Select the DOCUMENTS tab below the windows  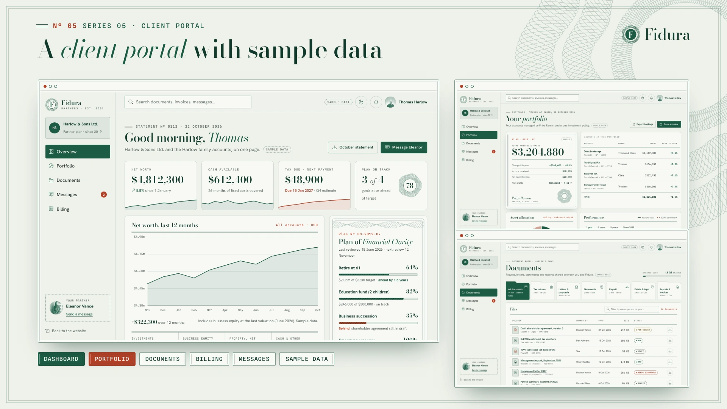coord(162,359)
